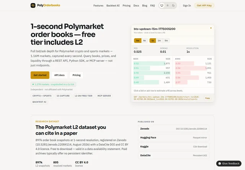Click the 805 resolved markets stat

tap(62, 164)
